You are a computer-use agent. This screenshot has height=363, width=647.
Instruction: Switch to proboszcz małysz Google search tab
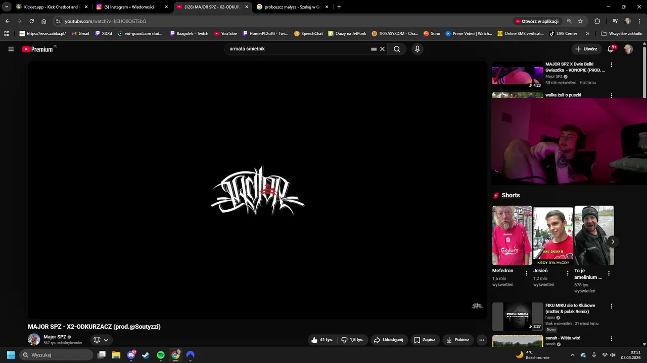292,7
